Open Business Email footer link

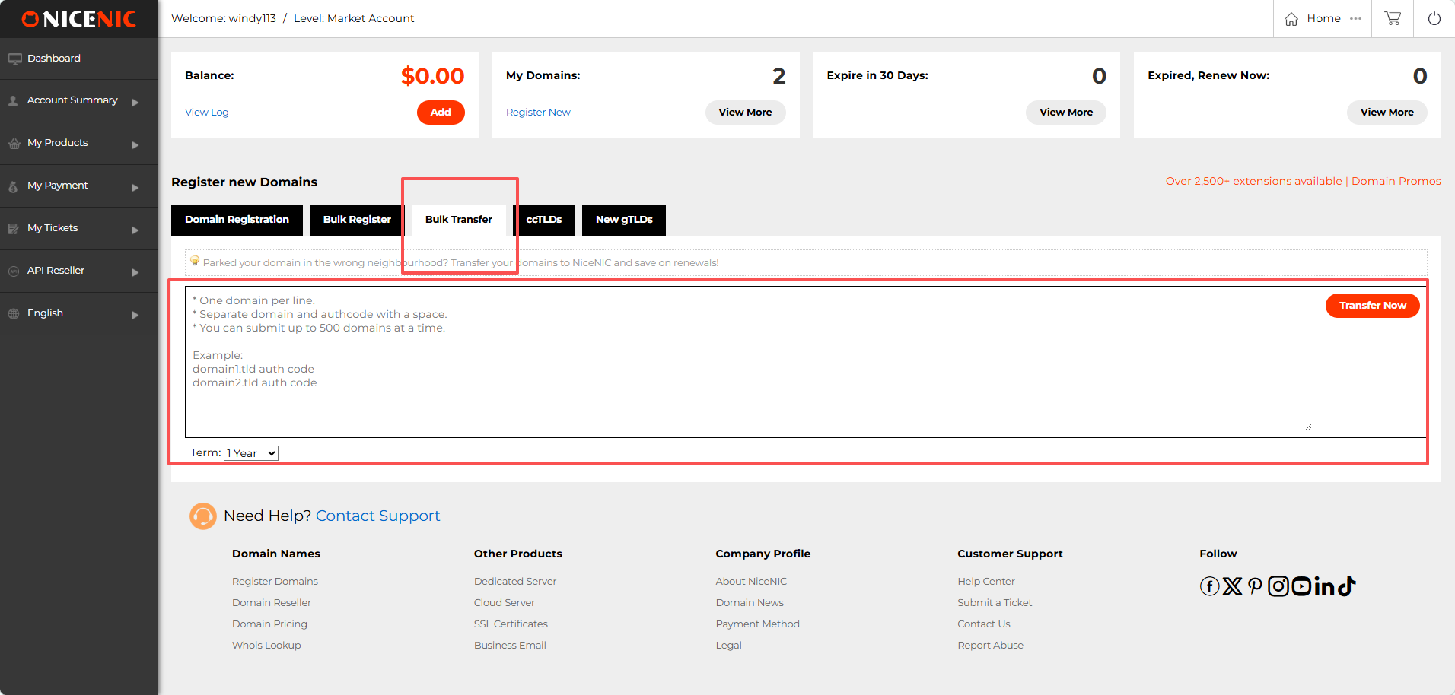[x=510, y=646]
